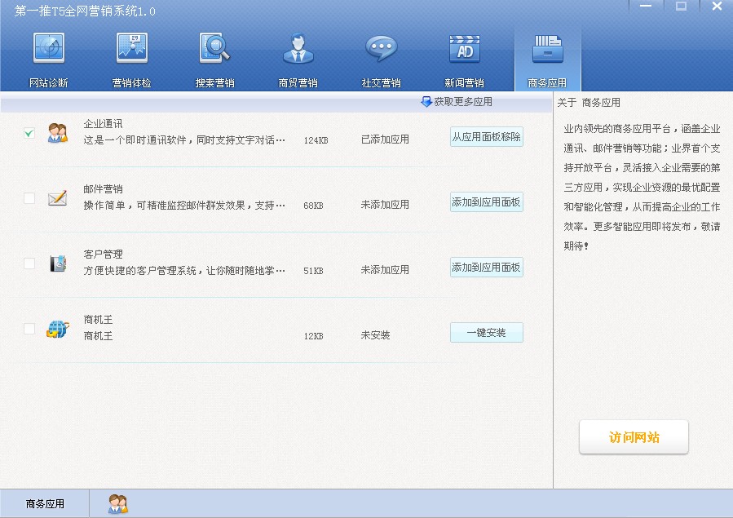Image resolution: width=733 pixels, height=518 pixels.
Task: Select the 商务应用 tab in bottom bar
Action: point(45,504)
